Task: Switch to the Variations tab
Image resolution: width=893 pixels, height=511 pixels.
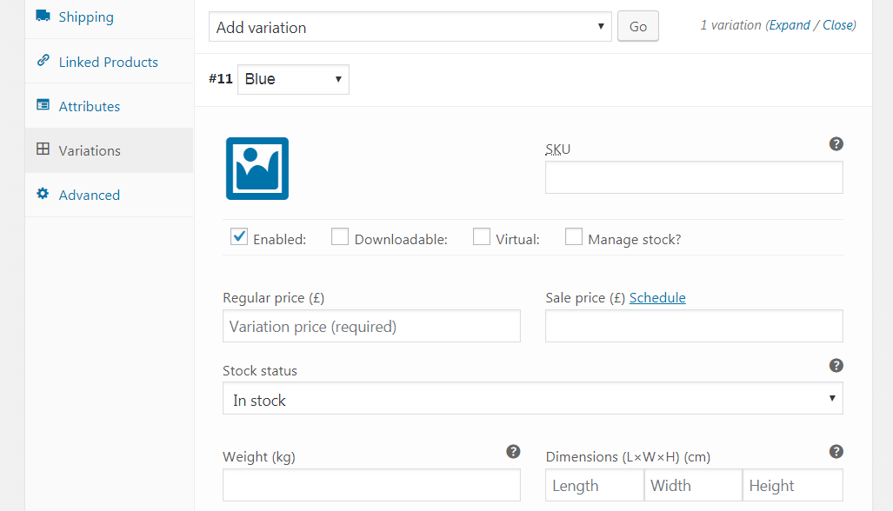Action: (89, 149)
